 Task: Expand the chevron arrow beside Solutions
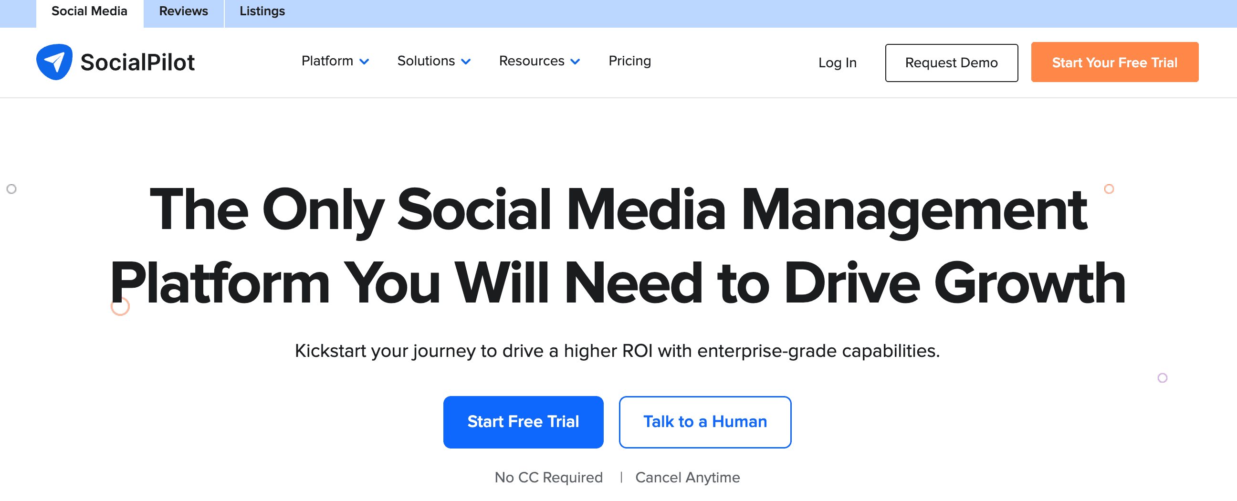tap(466, 62)
